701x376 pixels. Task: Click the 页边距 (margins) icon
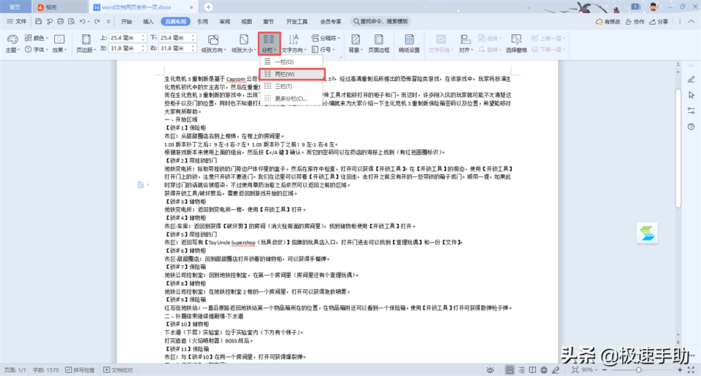(85, 42)
